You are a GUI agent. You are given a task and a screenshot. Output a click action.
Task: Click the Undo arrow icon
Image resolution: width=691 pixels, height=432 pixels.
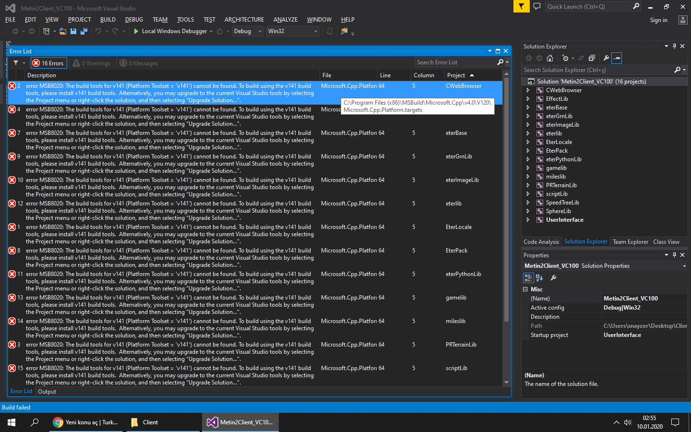(x=98, y=31)
